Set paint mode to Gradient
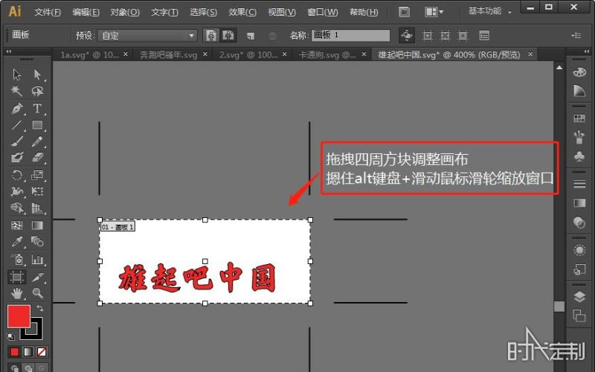 pyautogui.click(x=28, y=352)
